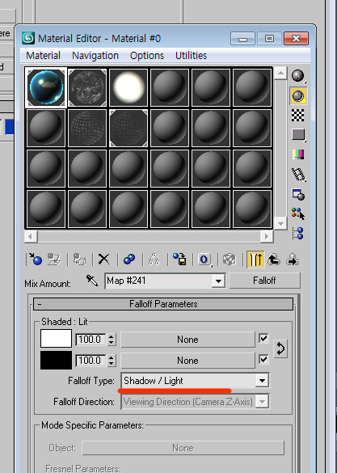
Task: Click the white amount spinner arrows
Action: tap(112, 340)
